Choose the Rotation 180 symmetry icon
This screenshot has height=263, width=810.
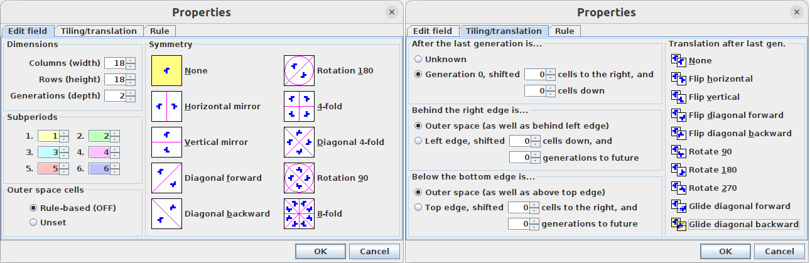coord(299,70)
